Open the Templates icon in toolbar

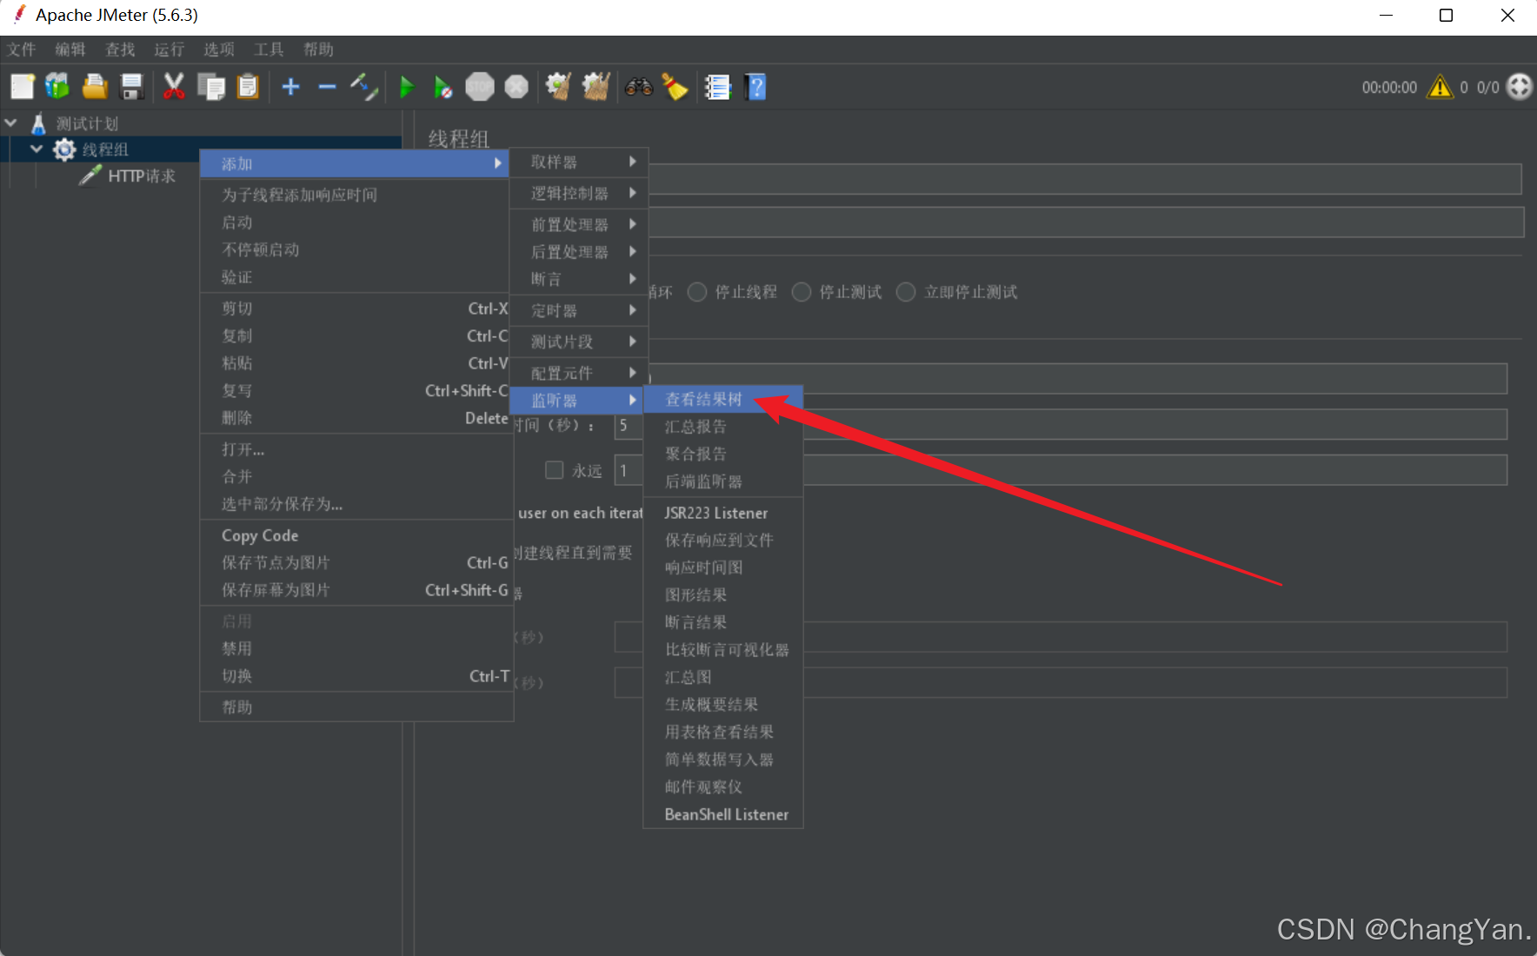[x=57, y=87]
